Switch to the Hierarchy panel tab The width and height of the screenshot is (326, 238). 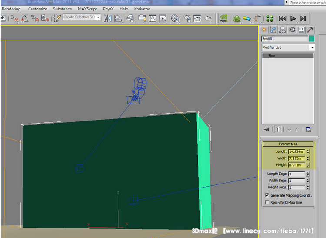click(283, 30)
